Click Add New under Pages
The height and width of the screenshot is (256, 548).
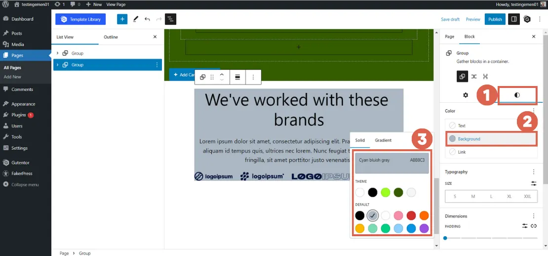12,77
